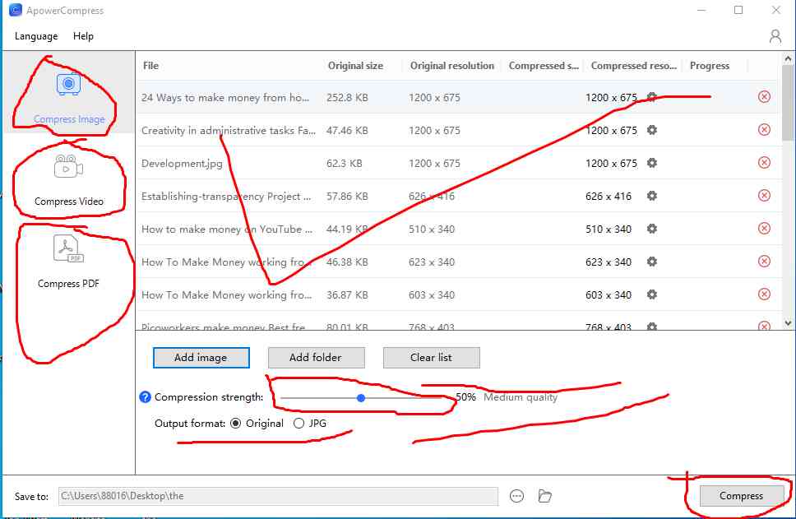Viewport: 796px width, 519px height.
Task: Click the "50%" compression value
Action: click(x=465, y=397)
